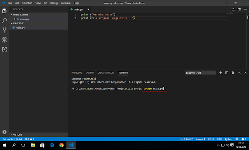The height and width of the screenshot is (150, 249).
Task: Maximize the panel with up chevron
Action: pyautogui.click(x=239, y=73)
